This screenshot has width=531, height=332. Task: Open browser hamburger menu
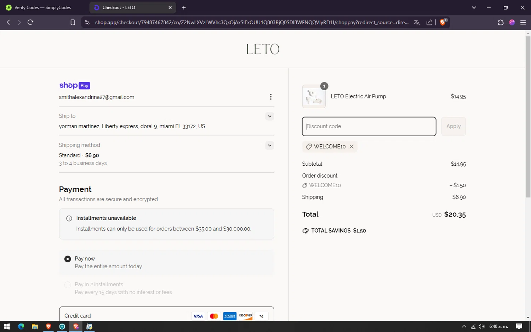tap(523, 22)
